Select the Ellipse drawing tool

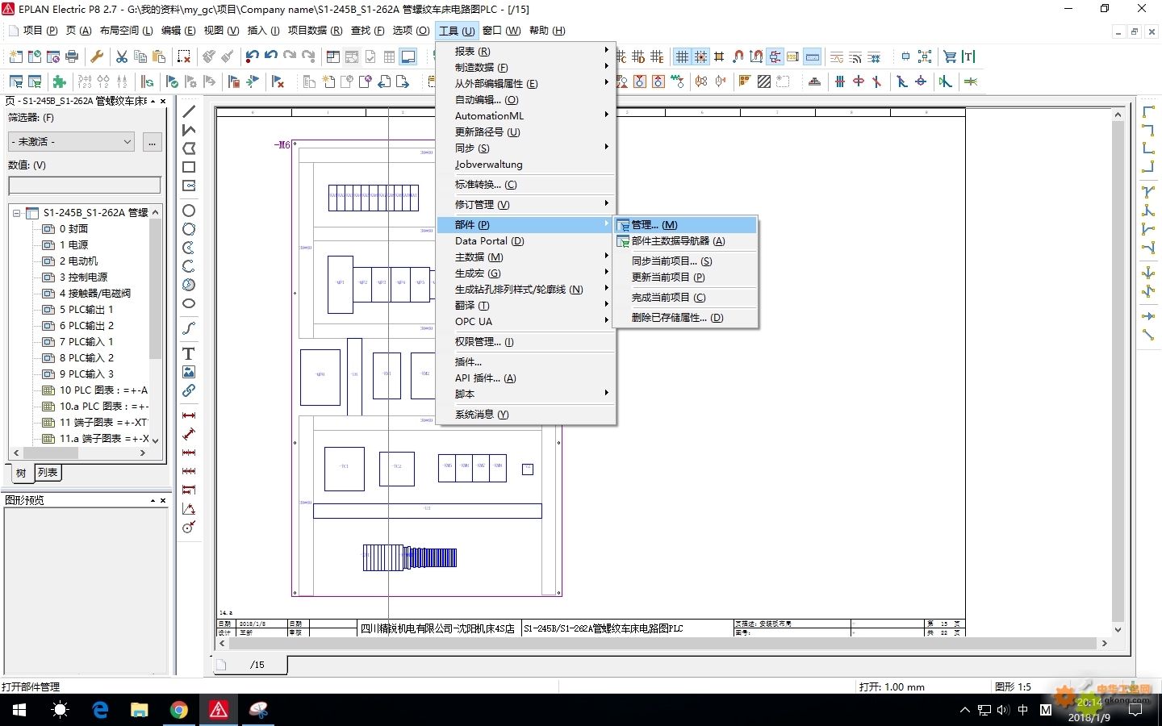click(x=189, y=303)
